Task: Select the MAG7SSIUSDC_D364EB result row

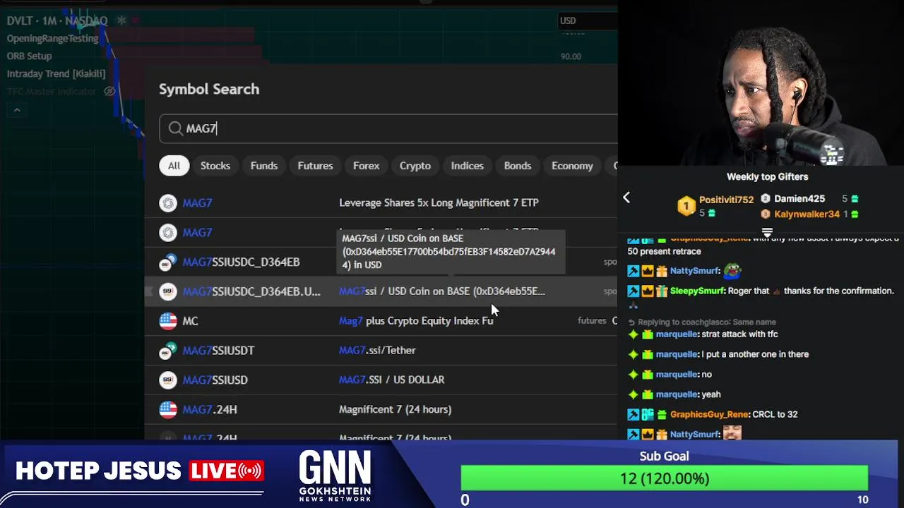Action: (x=381, y=262)
